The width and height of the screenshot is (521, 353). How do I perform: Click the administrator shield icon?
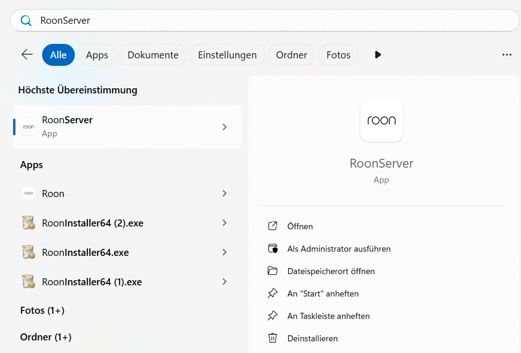point(273,248)
